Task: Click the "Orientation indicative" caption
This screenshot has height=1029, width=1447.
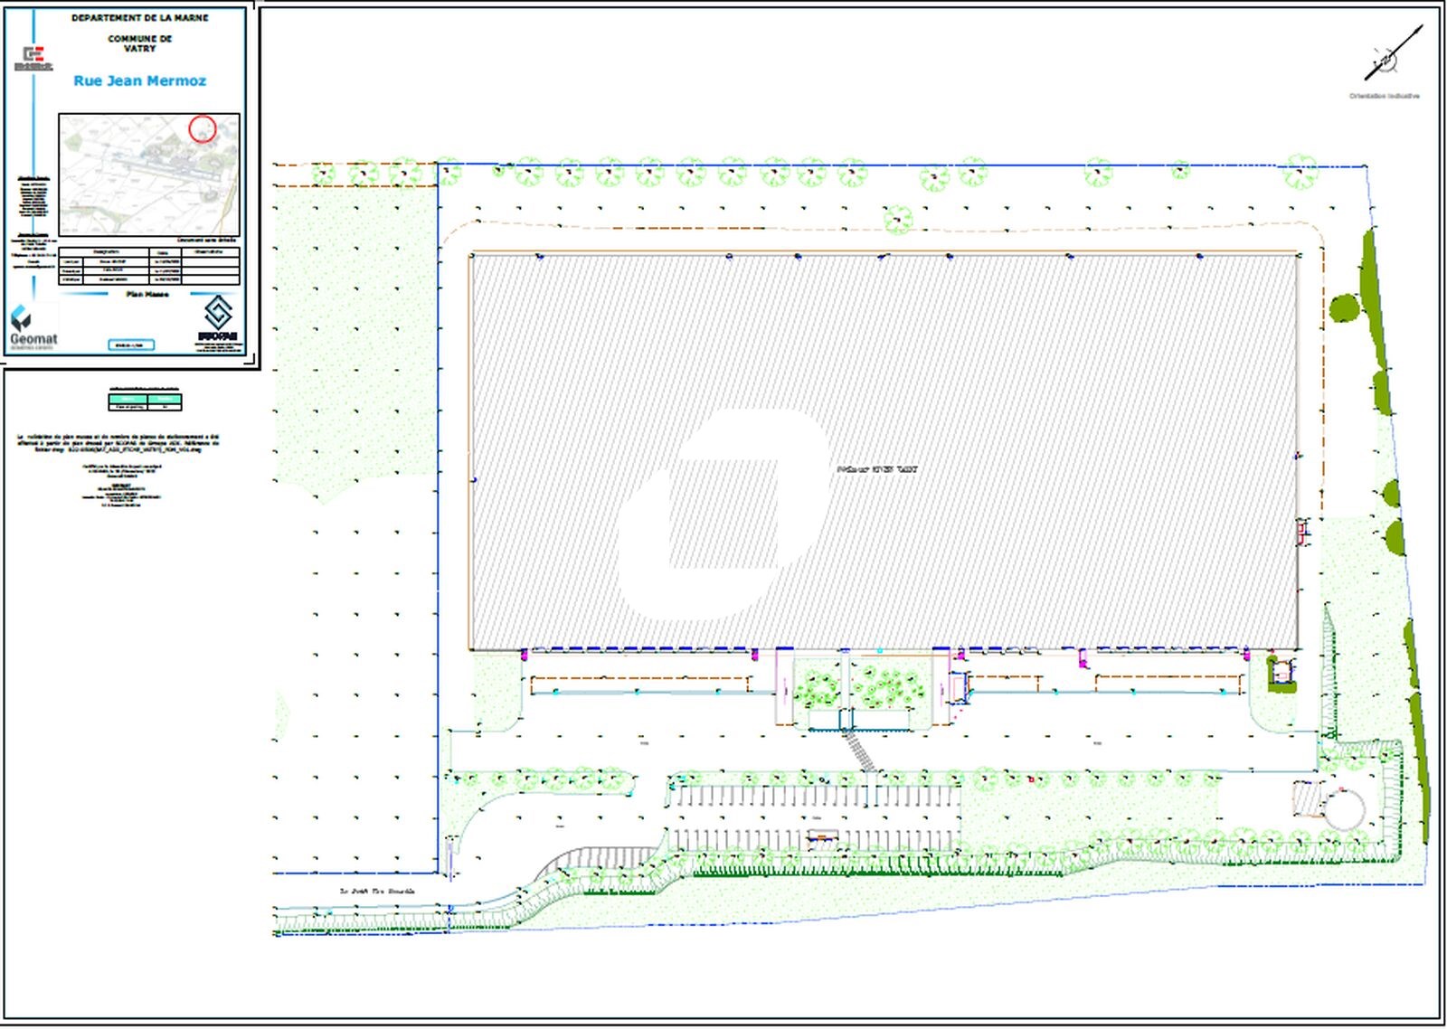Action: click(1384, 96)
